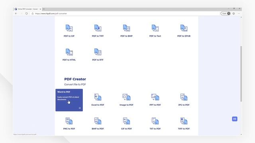Select the PPT to PDF icon
Screen dimensions: 255x143
tap(155, 97)
